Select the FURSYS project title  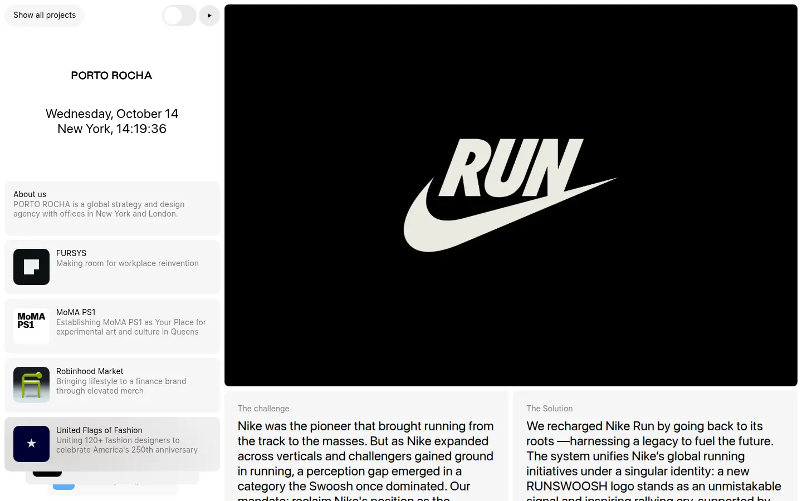point(71,253)
